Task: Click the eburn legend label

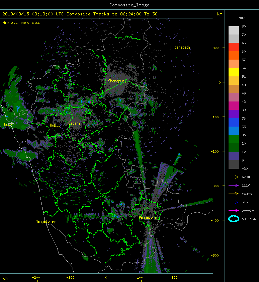Action: coord(247,194)
